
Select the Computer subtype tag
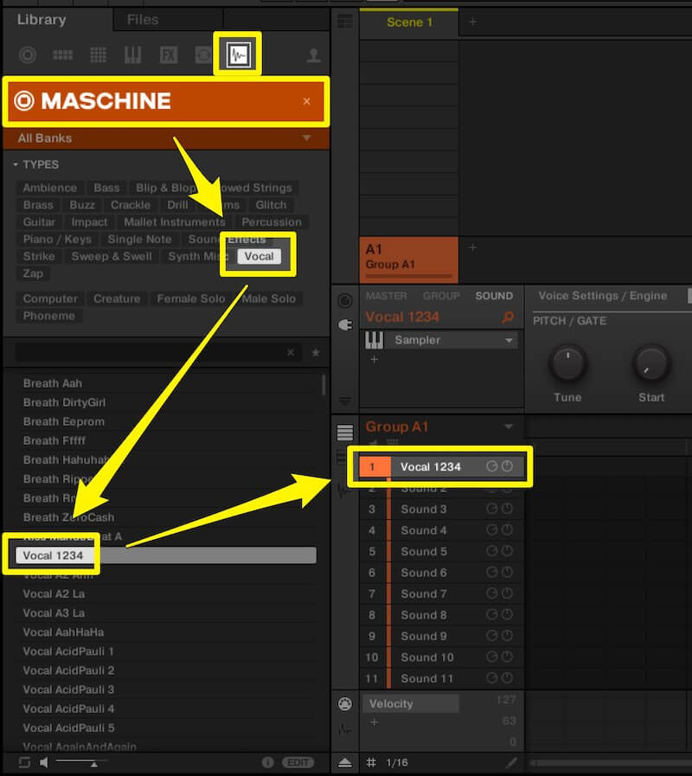click(x=50, y=299)
